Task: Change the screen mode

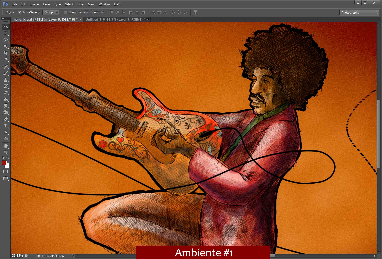Action: [6, 178]
